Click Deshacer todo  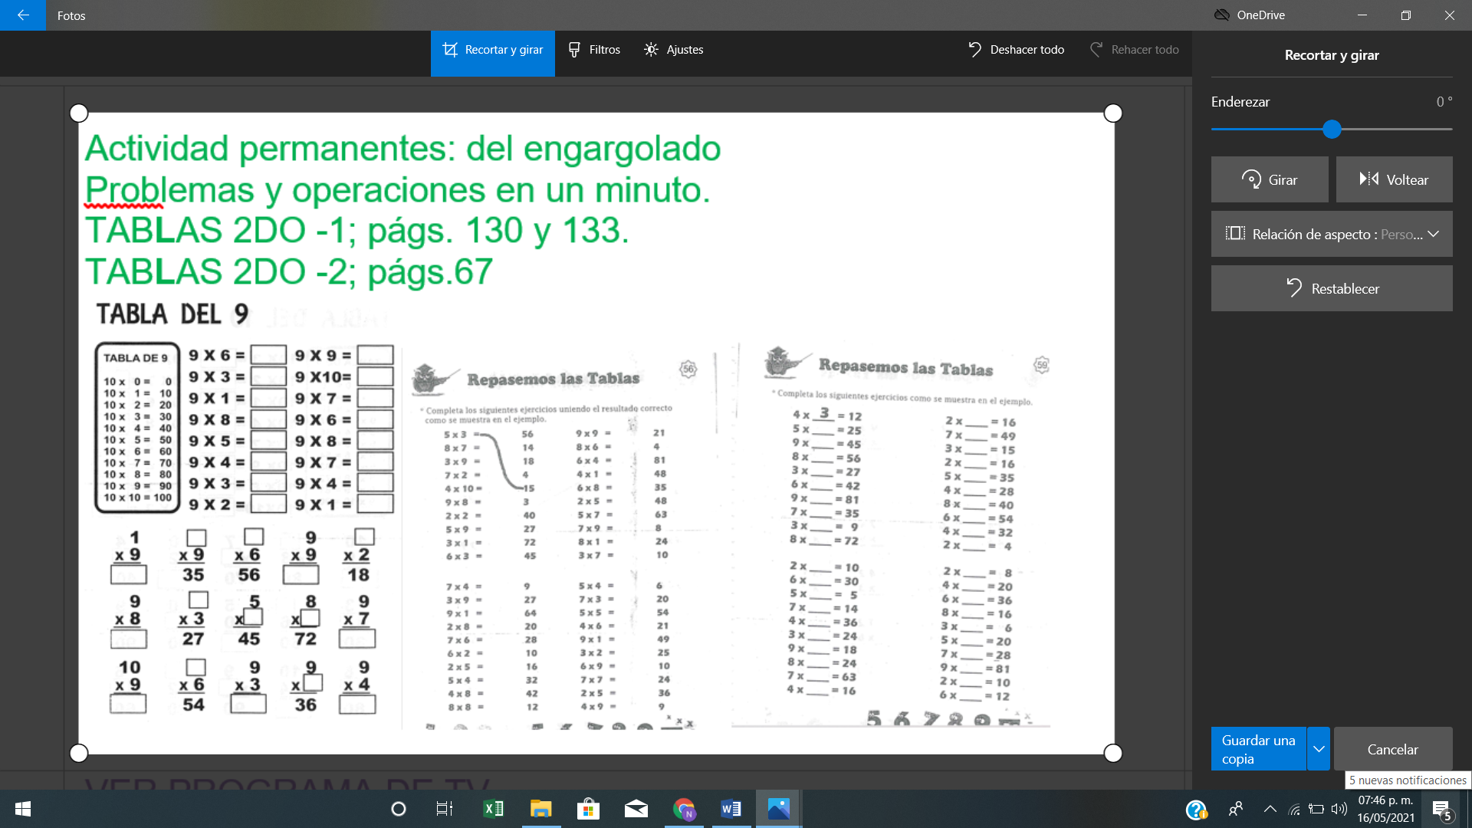click(1016, 50)
